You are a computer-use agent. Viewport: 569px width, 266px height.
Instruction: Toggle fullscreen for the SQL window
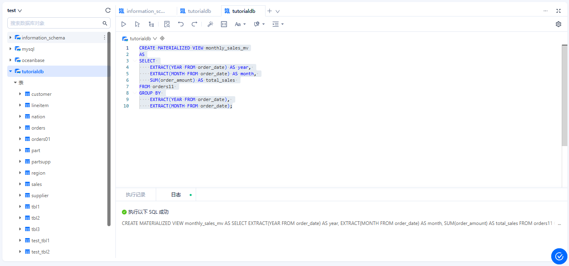pos(559,11)
